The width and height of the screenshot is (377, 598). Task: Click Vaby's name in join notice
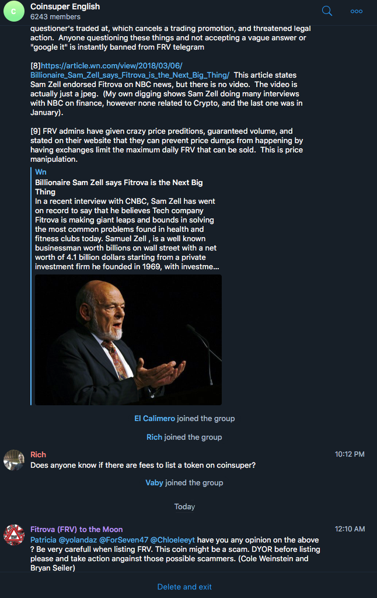tap(154, 482)
